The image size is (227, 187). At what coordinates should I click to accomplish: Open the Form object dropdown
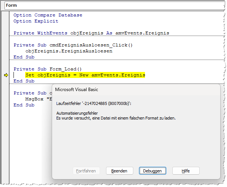pyautogui.click(x=112, y=6)
